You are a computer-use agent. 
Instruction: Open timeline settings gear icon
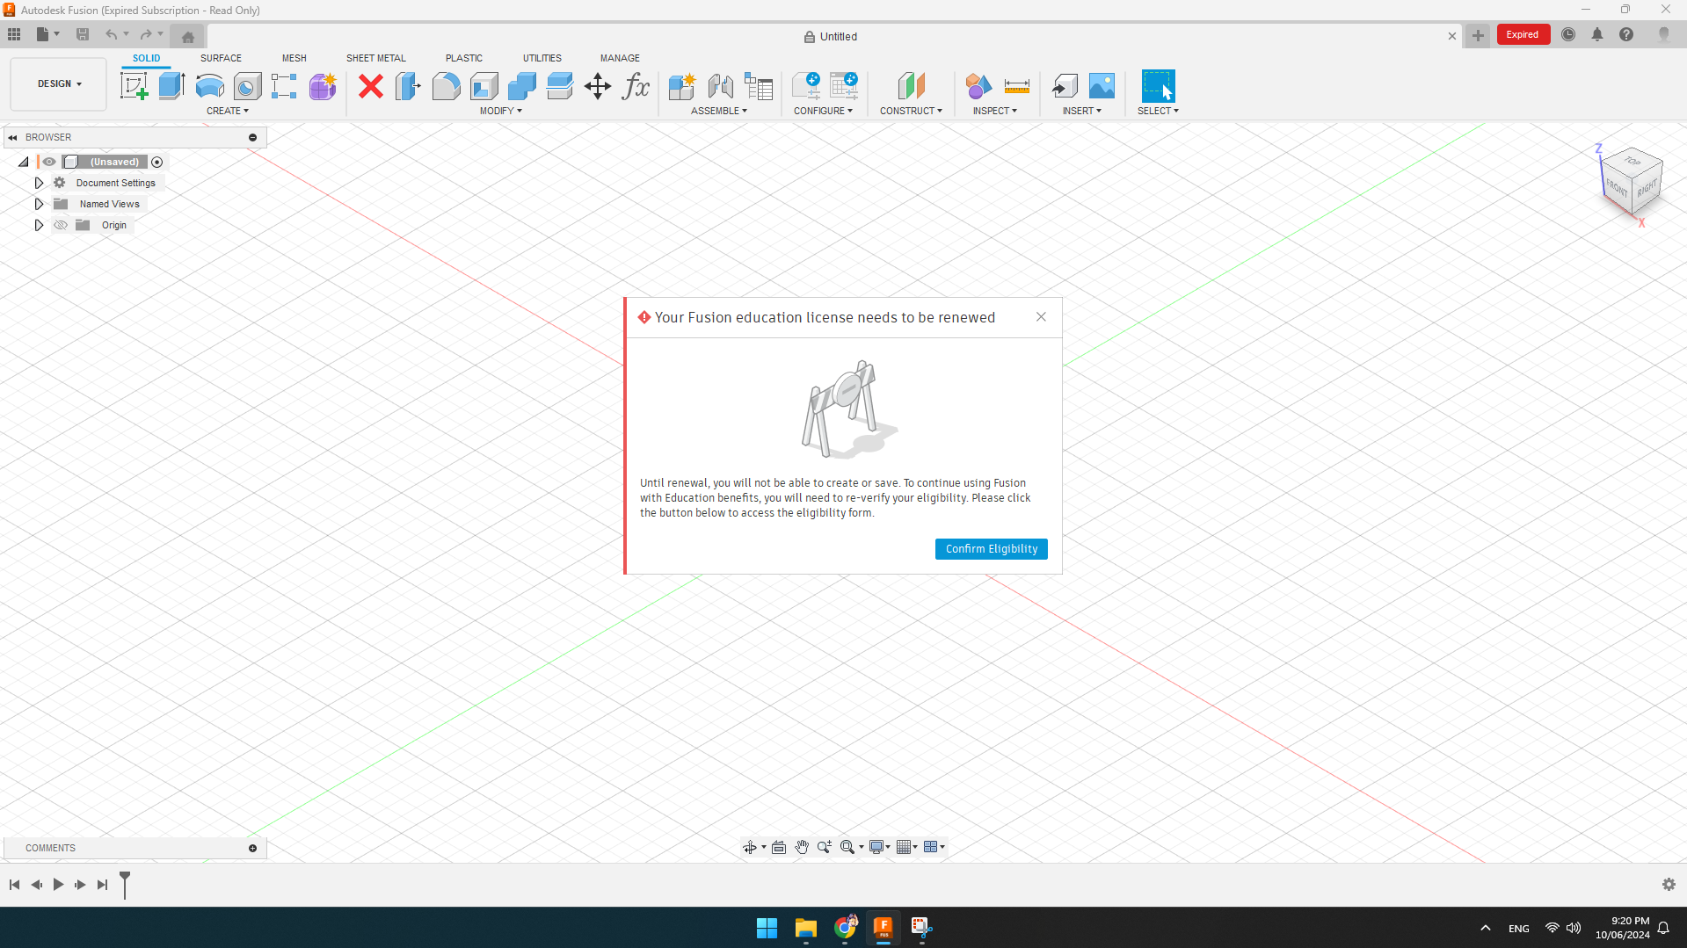coord(1669,885)
